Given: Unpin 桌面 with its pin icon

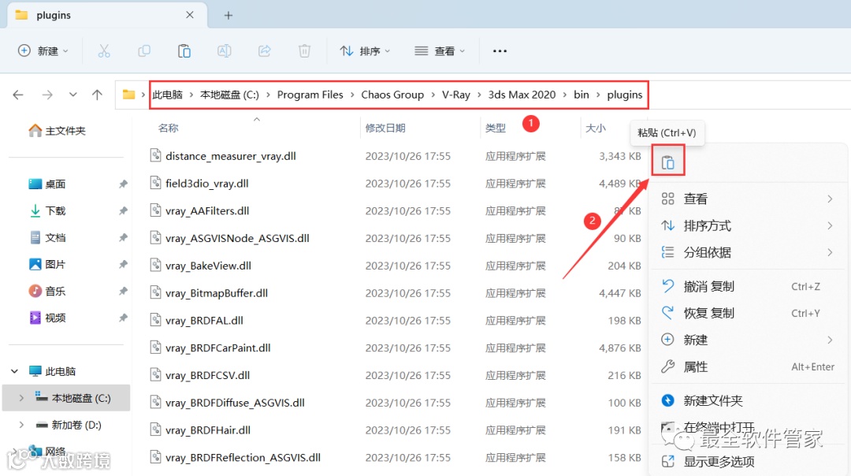Looking at the screenshot, I should click(x=123, y=184).
